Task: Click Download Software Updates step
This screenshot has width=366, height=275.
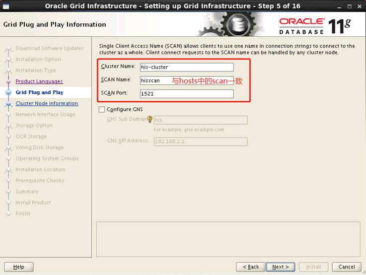Action: 50,48
